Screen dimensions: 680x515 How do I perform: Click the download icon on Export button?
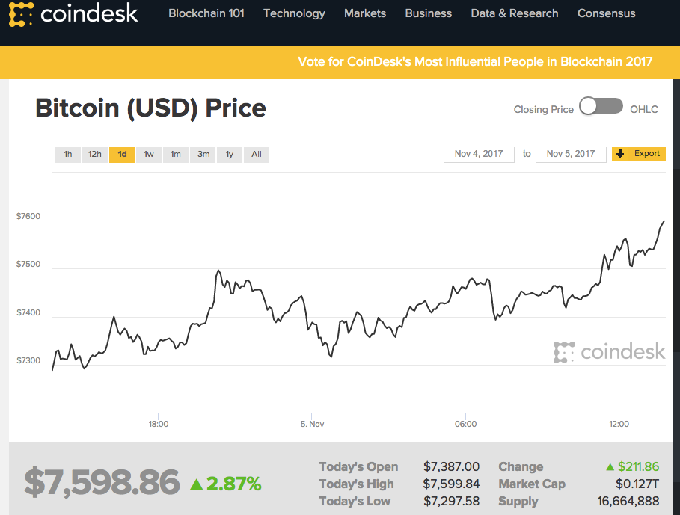(621, 154)
